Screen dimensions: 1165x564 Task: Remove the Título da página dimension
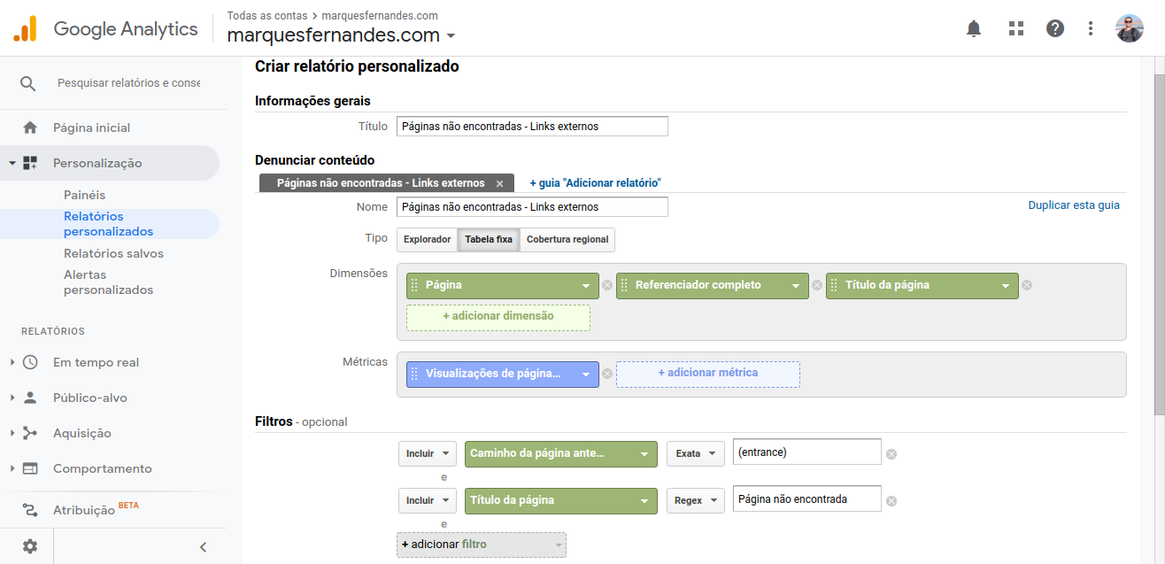pos(1027,285)
